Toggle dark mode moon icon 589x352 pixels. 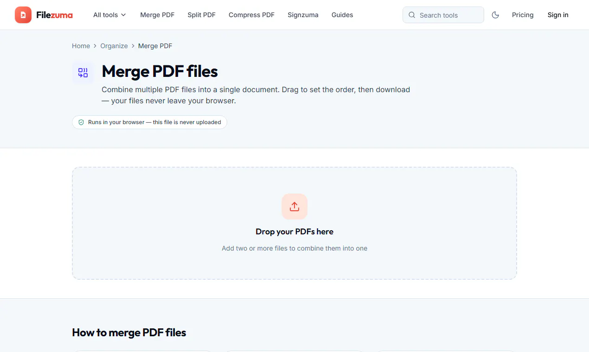click(x=495, y=15)
